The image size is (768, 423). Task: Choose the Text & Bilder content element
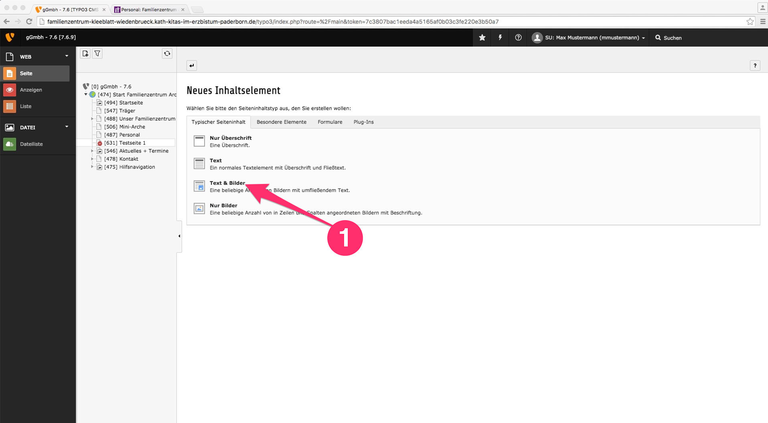tap(227, 183)
